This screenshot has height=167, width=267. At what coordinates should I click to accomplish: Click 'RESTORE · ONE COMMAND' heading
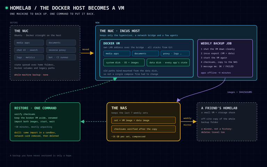(x=35, y=108)
